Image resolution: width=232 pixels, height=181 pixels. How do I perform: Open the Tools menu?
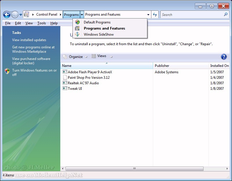point(41,23)
